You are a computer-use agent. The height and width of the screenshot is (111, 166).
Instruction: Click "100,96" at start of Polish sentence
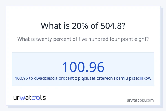(21, 78)
